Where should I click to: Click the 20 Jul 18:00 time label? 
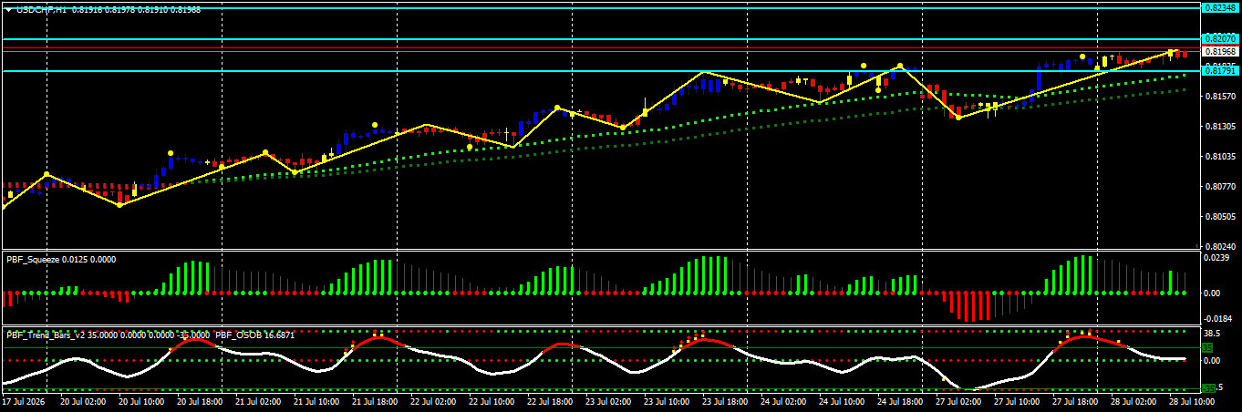tap(200, 401)
